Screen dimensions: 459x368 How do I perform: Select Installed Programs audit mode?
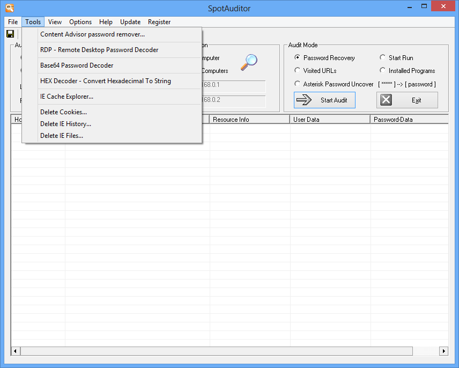click(407, 71)
